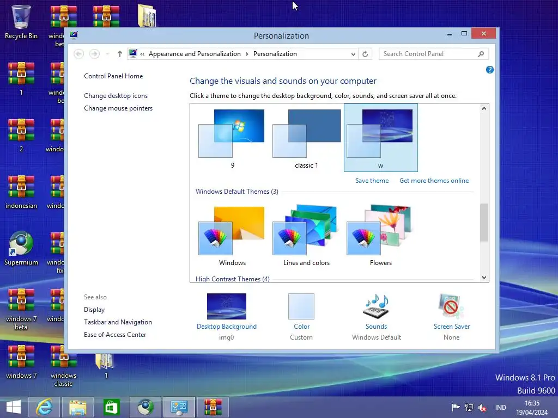Screen dimensions: 558x418
Task: Open the Sounds settings icon
Action: click(377, 307)
